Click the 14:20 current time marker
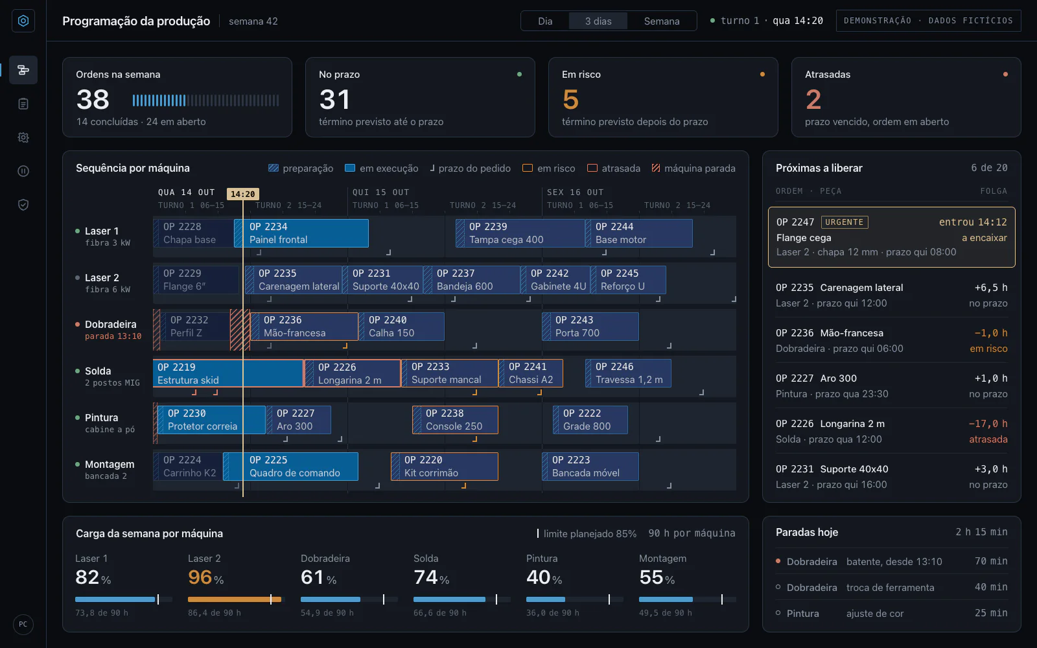 (x=243, y=194)
